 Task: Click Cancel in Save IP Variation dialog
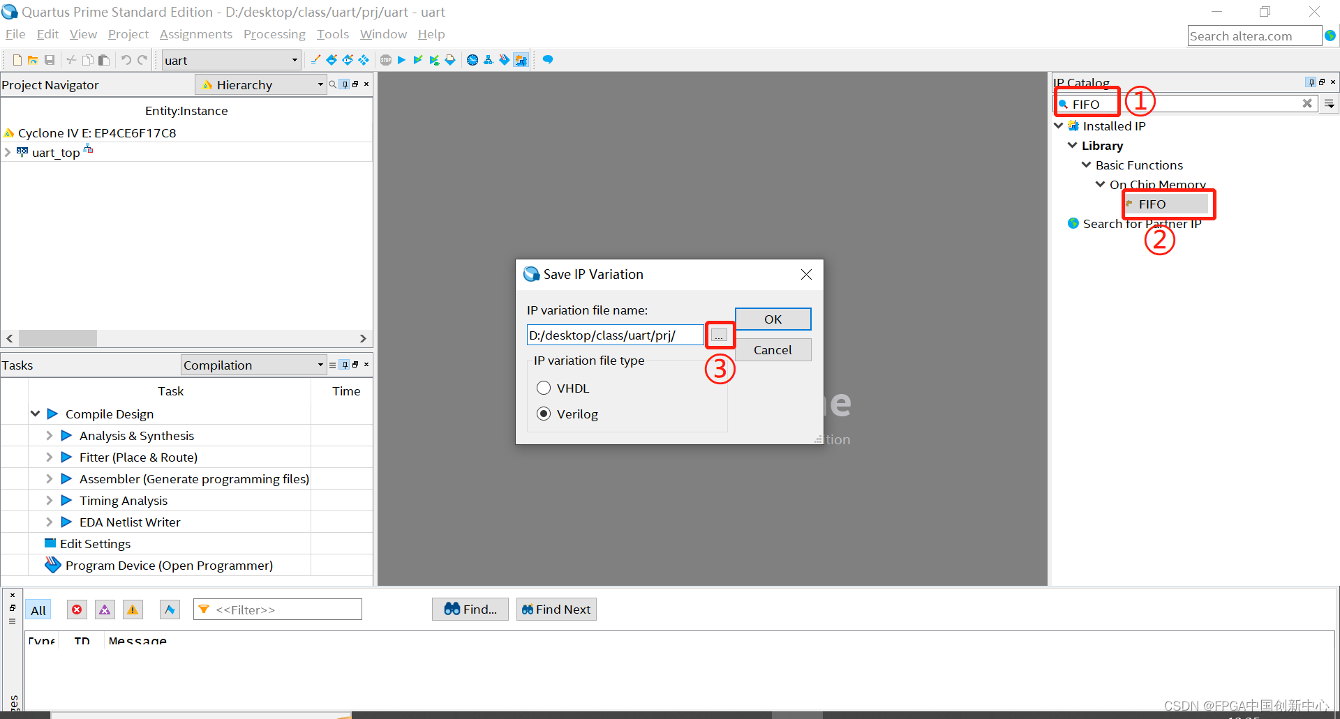click(773, 349)
